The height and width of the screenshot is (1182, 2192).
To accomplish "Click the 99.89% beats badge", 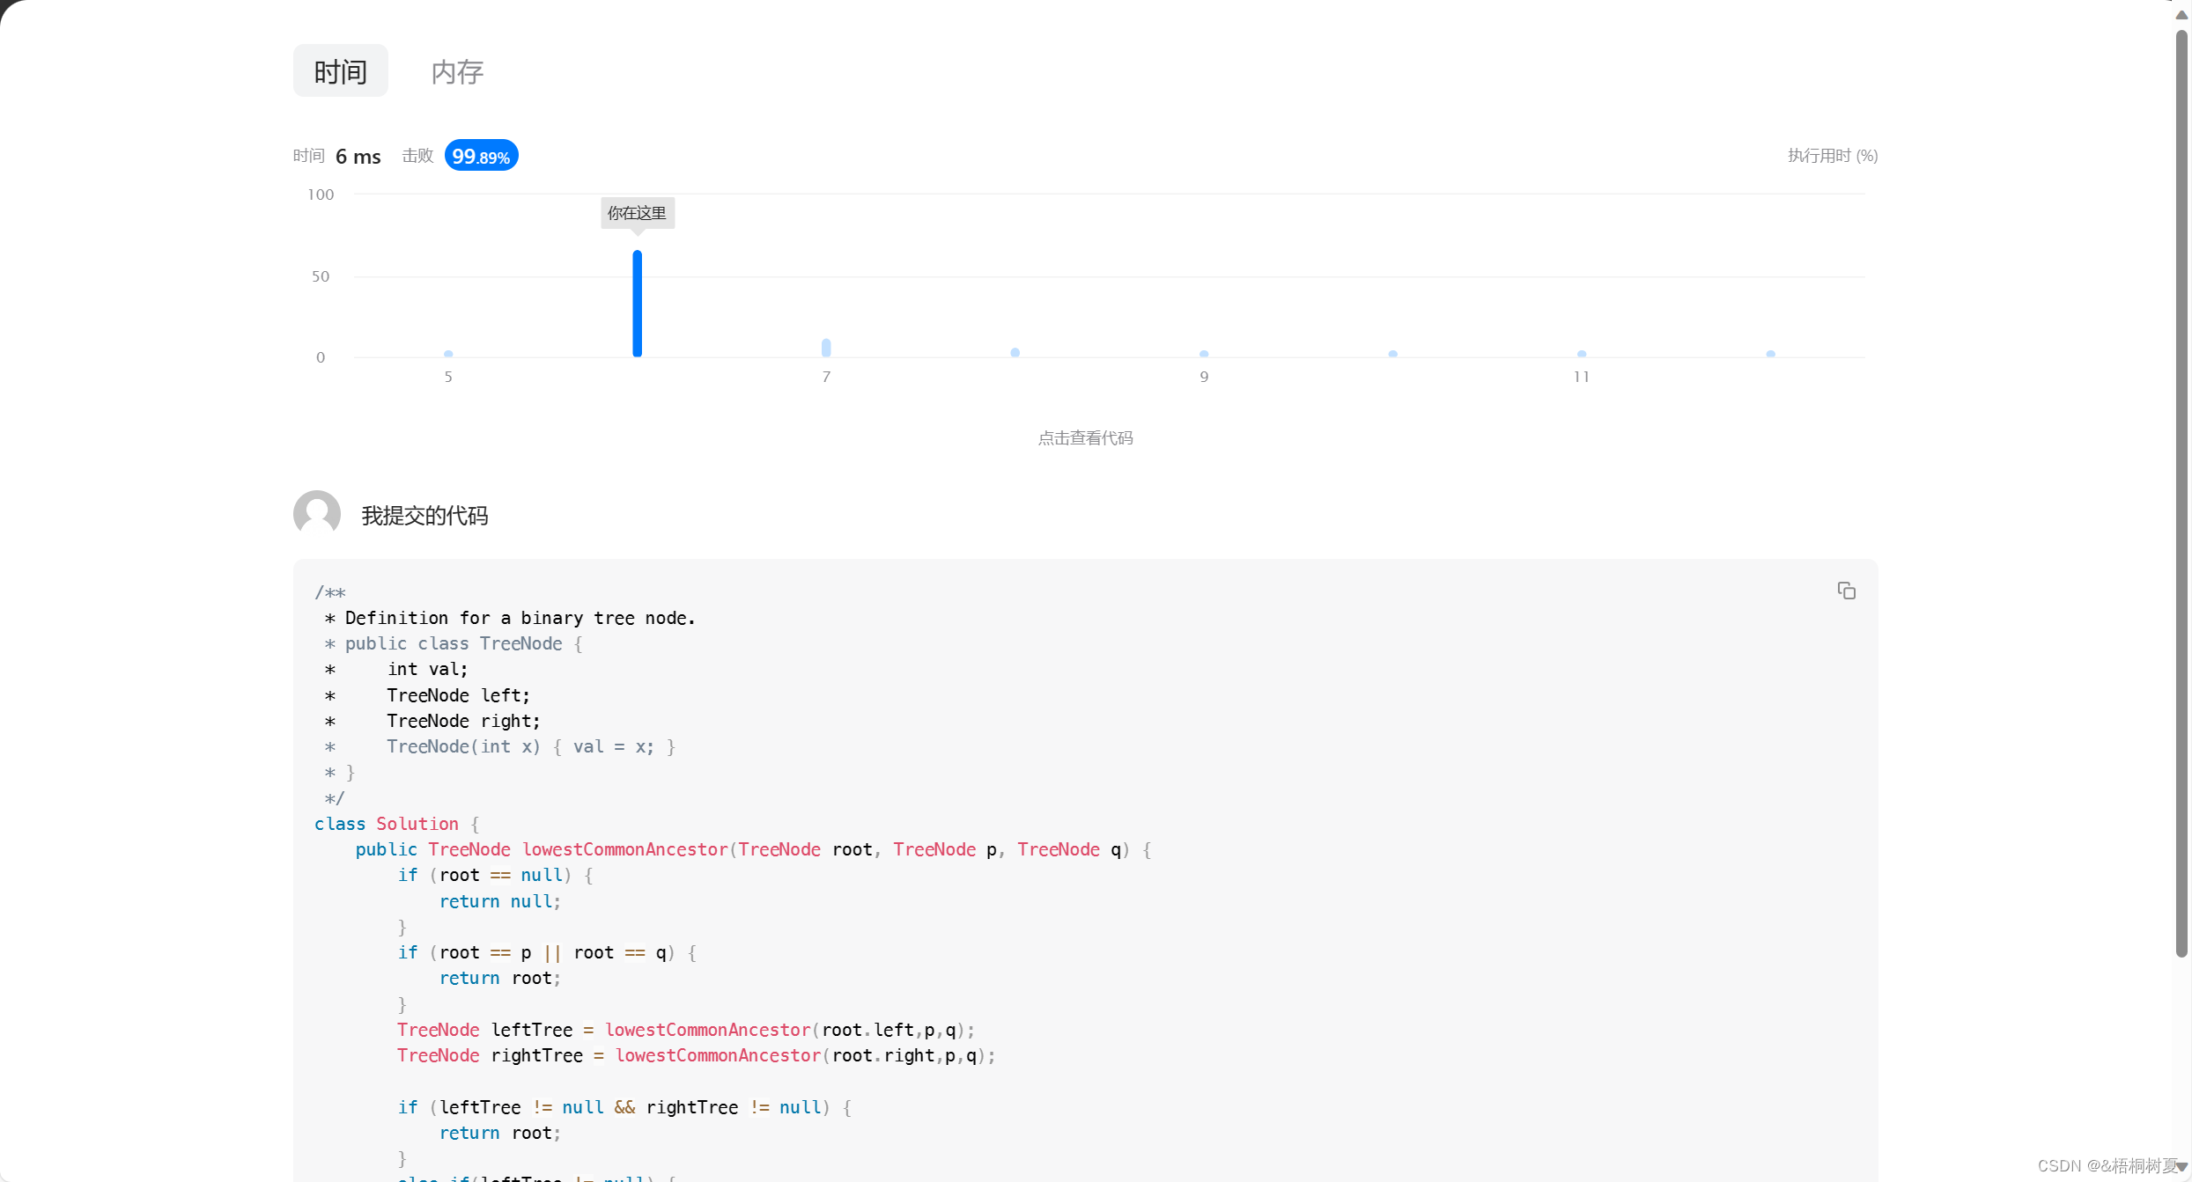I will [481, 156].
